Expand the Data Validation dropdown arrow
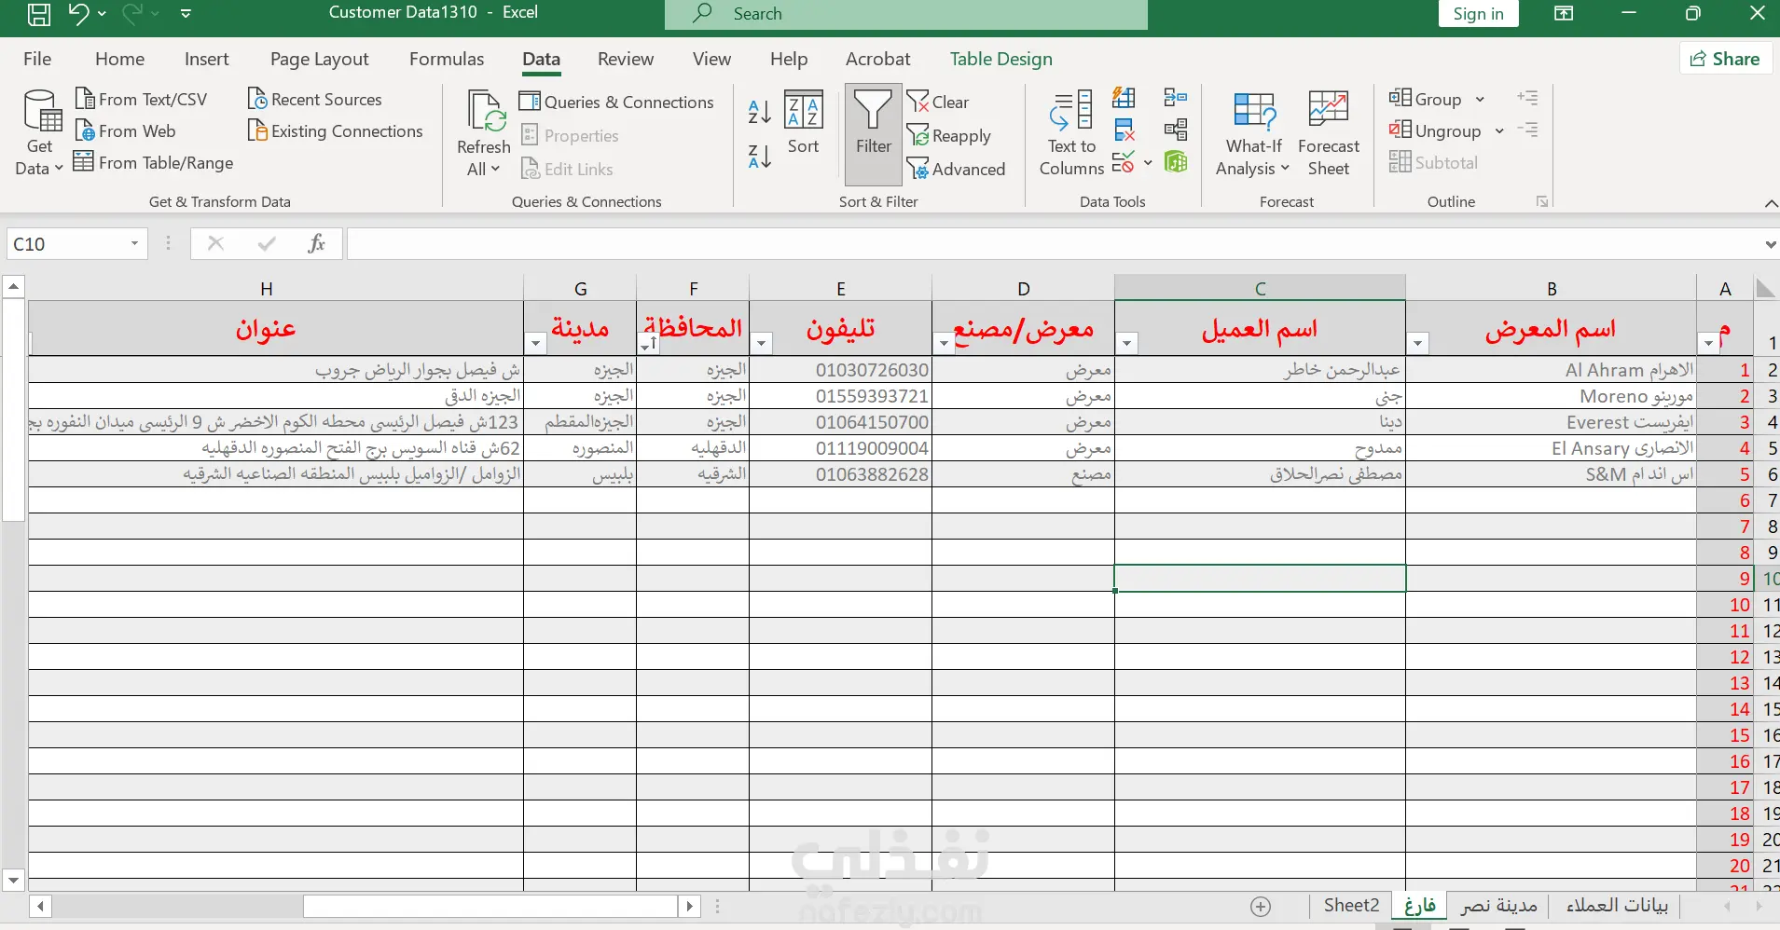 click(x=1148, y=162)
